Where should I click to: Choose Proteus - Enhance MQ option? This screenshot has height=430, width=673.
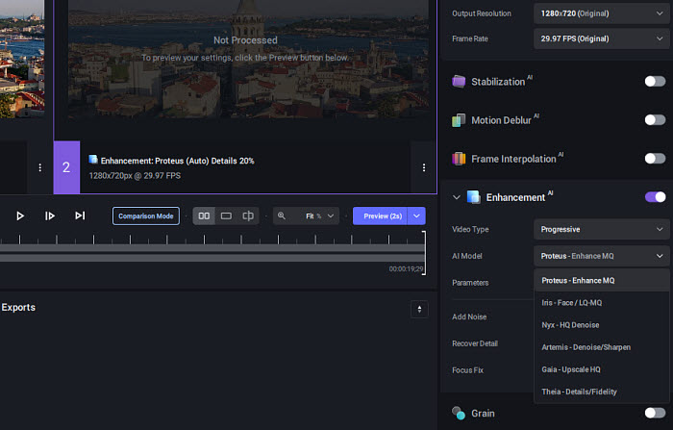point(601,281)
